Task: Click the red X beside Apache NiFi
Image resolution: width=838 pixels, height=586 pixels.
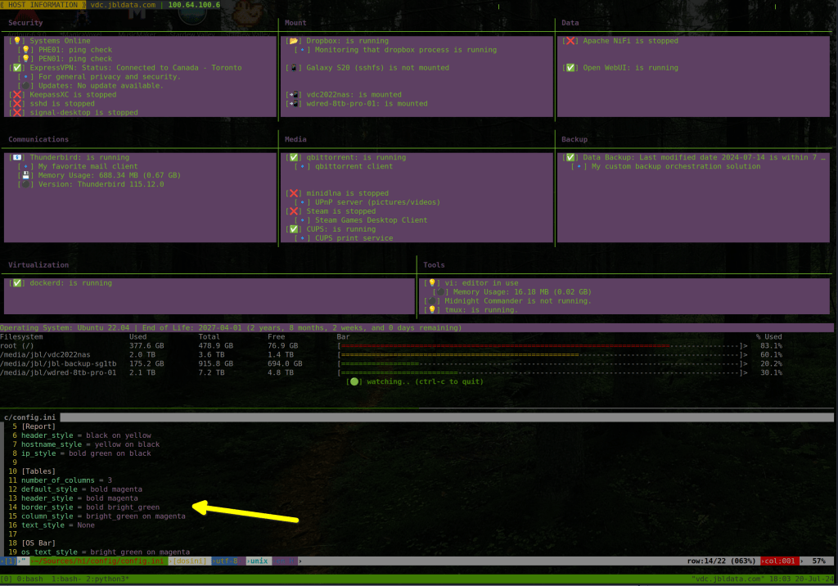Action: (x=570, y=41)
